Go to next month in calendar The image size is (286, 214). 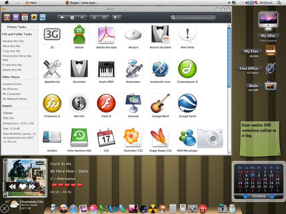(272, 196)
